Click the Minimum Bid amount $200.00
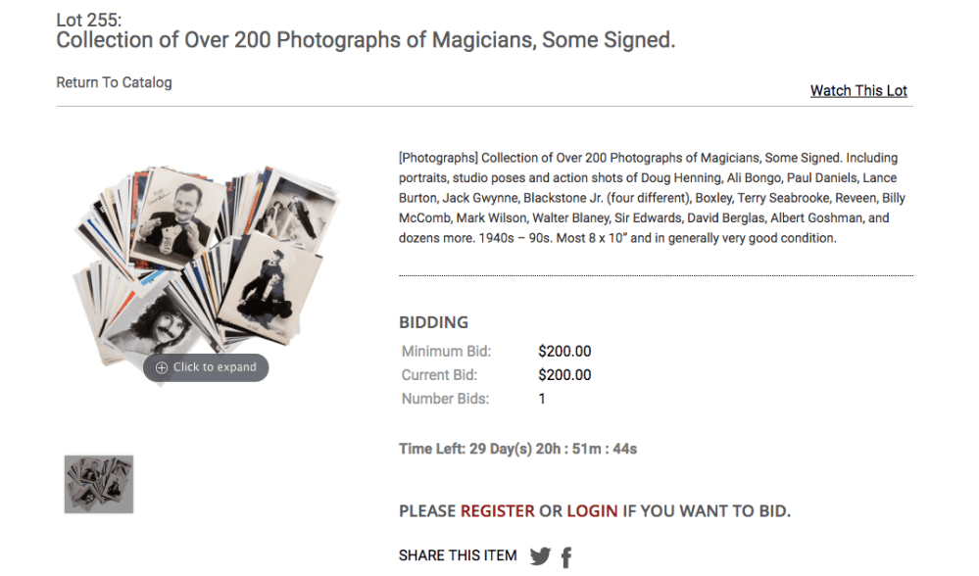The image size is (979, 576). pyautogui.click(x=564, y=352)
